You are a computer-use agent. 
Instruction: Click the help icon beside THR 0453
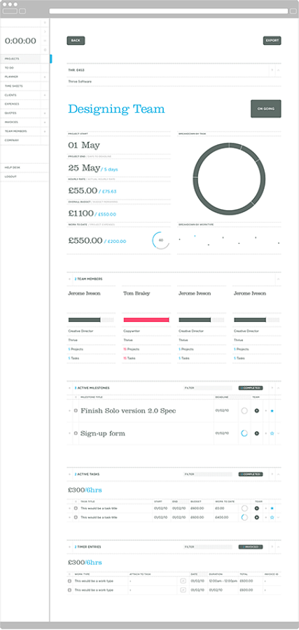click(x=272, y=70)
